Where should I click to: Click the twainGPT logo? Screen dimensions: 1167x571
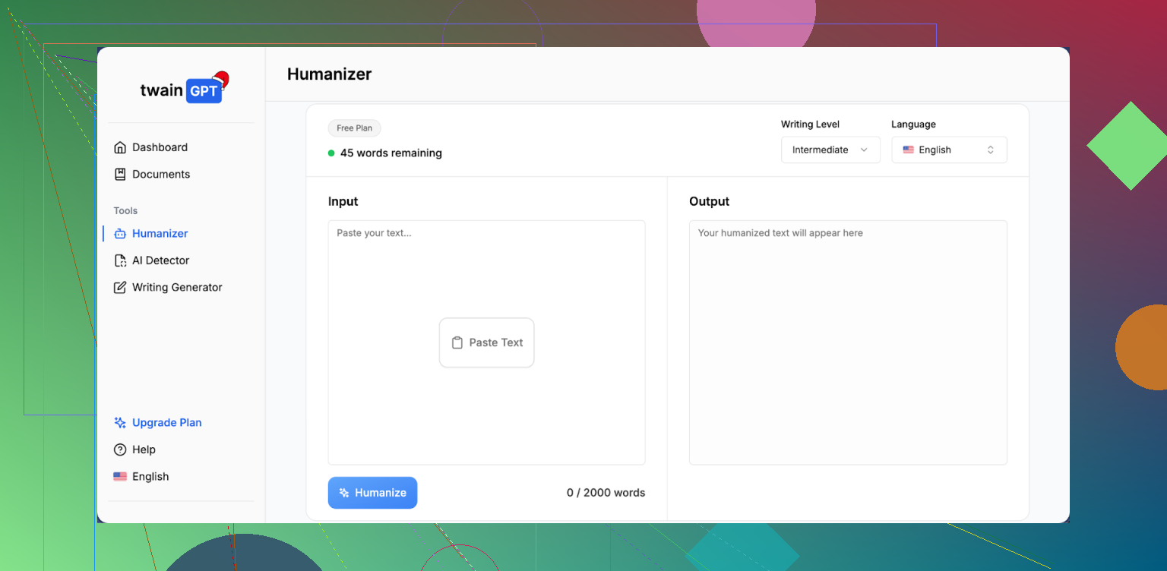tap(182, 90)
